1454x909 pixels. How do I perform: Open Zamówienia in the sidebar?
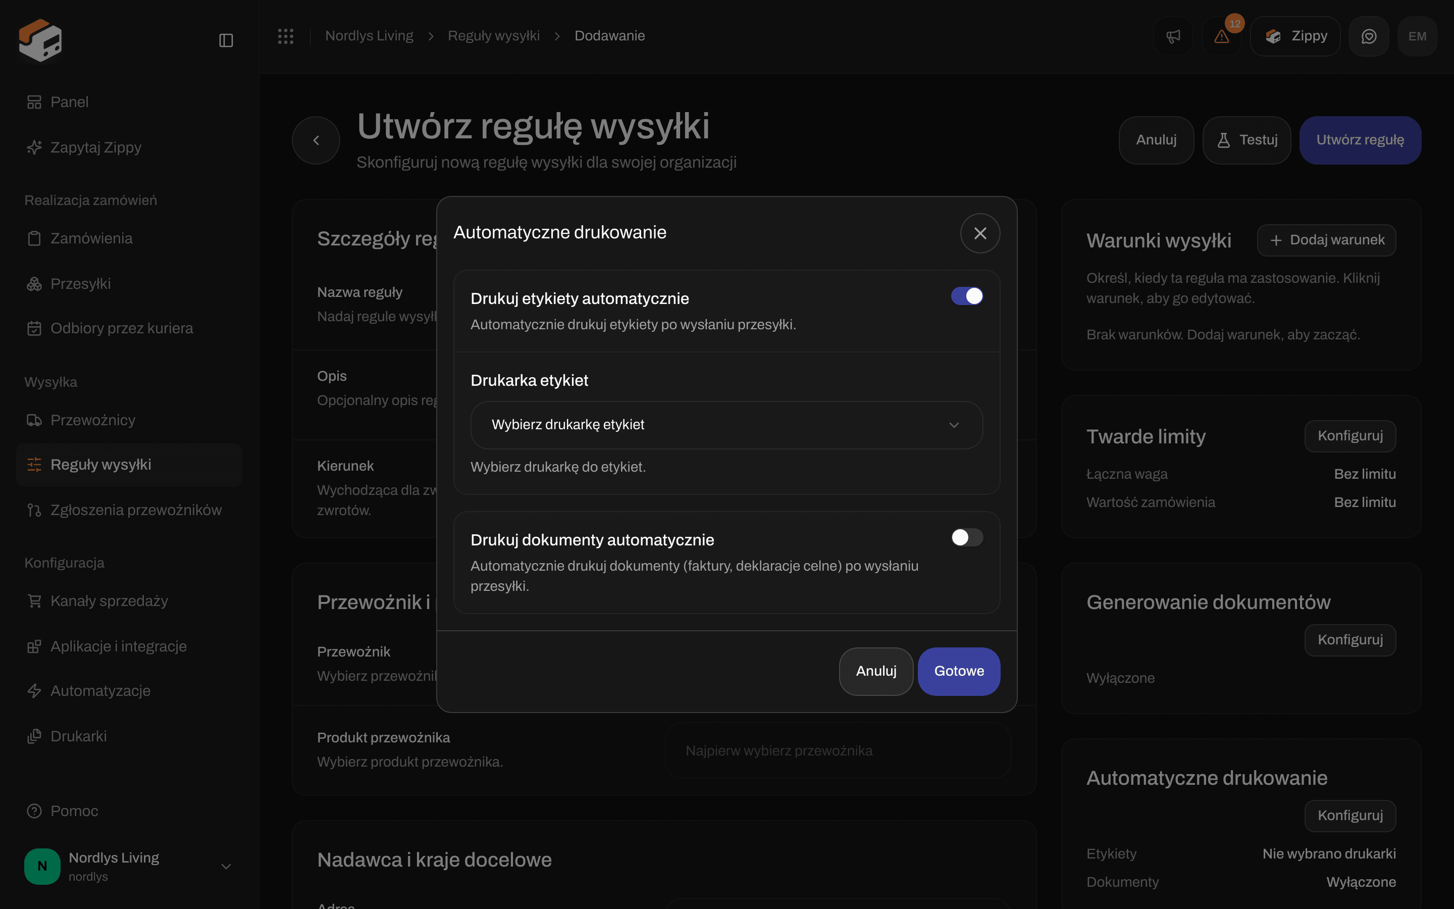click(x=129, y=239)
